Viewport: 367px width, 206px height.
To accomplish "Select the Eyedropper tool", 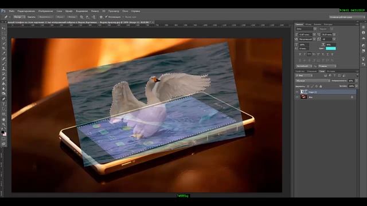I will pos(3,53).
